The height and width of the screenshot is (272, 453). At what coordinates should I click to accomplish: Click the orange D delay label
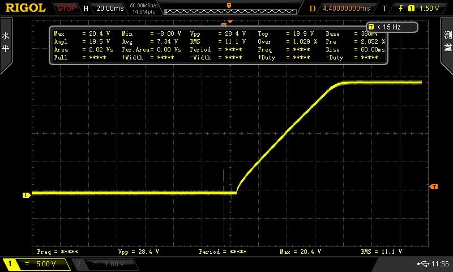pyautogui.click(x=313, y=8)
